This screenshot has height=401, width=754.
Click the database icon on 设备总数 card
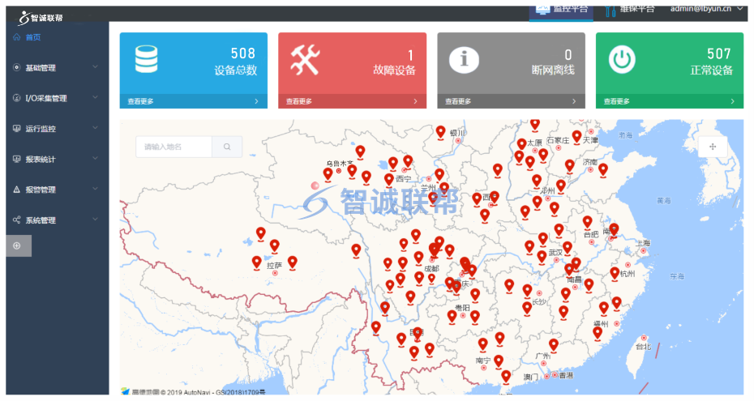147,59
